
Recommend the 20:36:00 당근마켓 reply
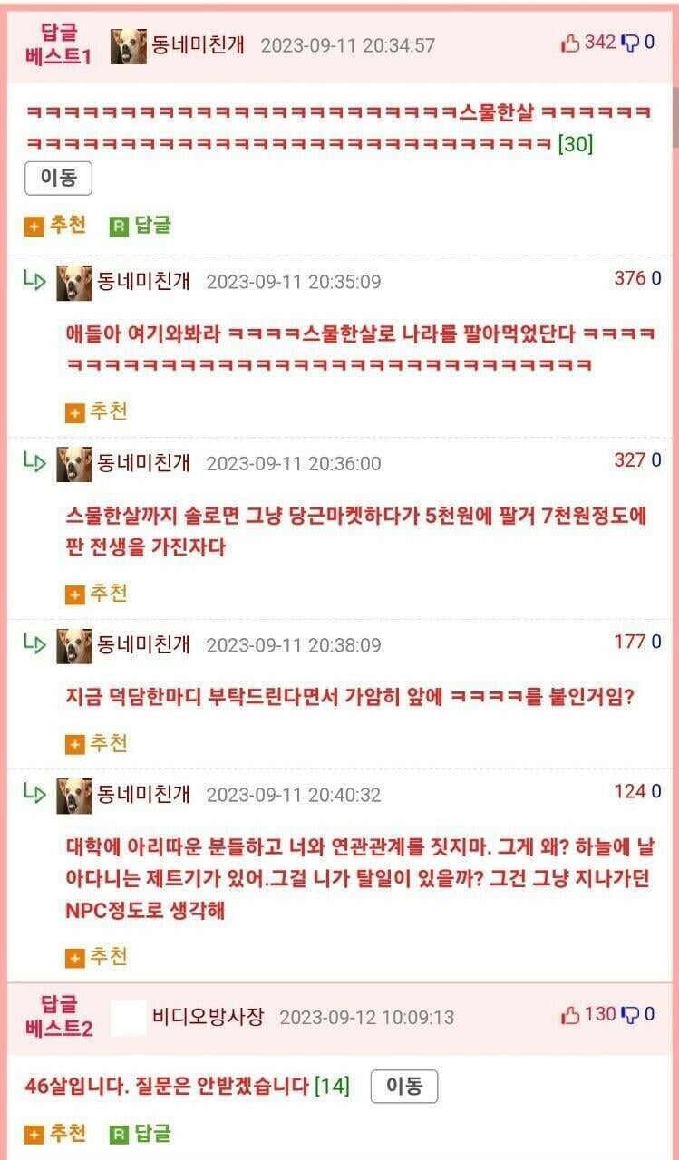pyautogui.click(x=97, y=594)
